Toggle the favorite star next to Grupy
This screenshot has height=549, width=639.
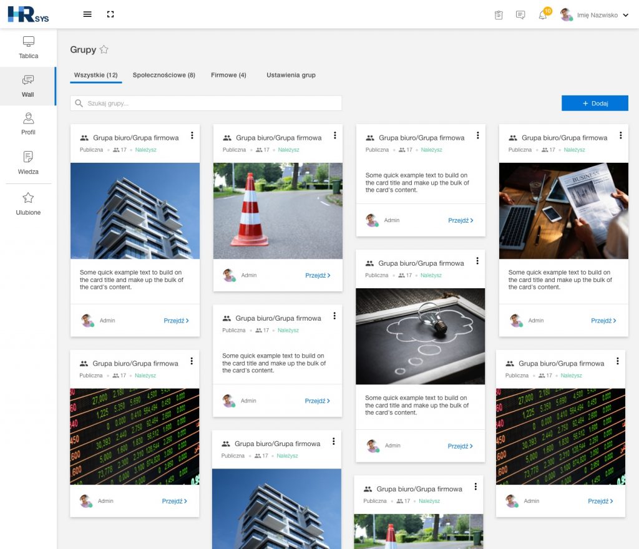pos(104,49)
